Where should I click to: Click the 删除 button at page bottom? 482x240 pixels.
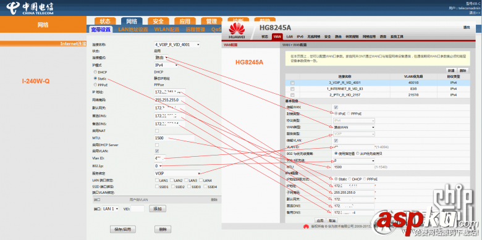pos(163,230)
